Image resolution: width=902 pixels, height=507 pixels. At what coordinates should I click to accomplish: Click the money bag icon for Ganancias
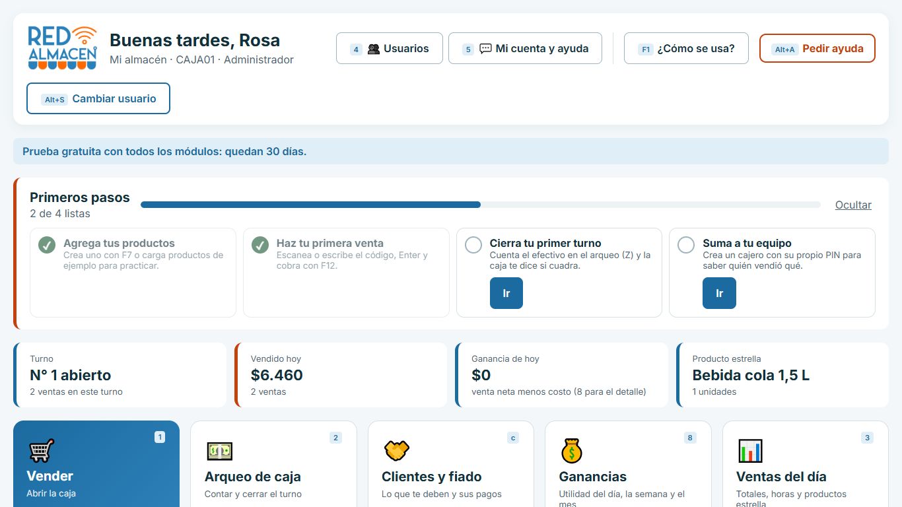point(572,451)
